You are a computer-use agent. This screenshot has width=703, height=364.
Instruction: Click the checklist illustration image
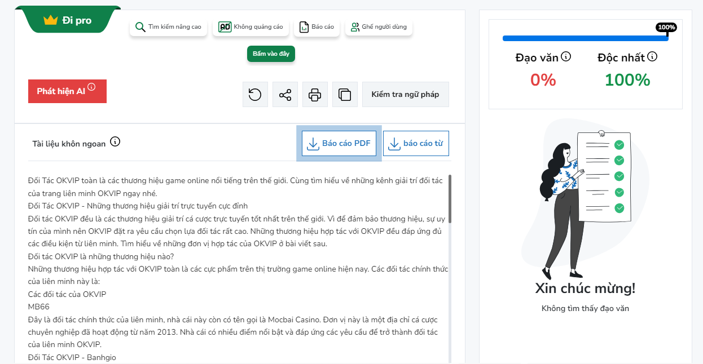pyautogui.click(x=586, y=200)
